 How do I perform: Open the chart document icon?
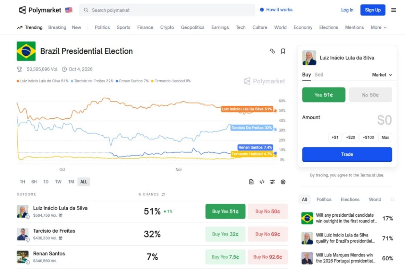[x=251, y=182]
